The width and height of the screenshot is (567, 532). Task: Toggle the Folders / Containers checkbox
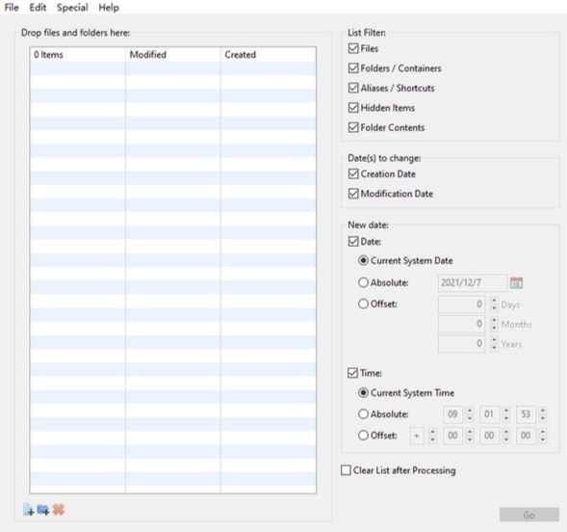pyautogui.click(x=353, y=68)
